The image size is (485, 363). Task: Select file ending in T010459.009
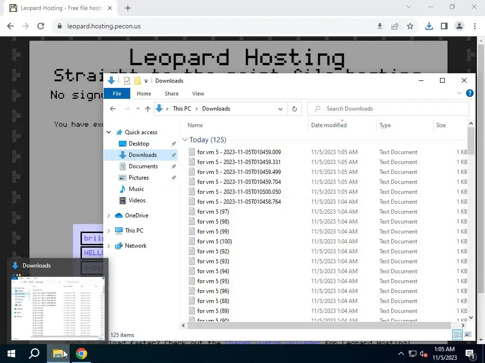[239, 152]
